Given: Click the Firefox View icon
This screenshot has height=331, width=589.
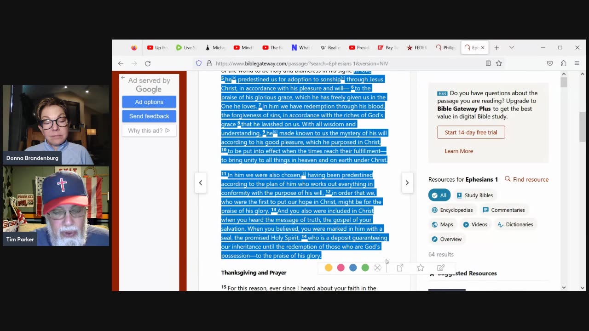Looking at the screenshot, I should coord(134,47).
